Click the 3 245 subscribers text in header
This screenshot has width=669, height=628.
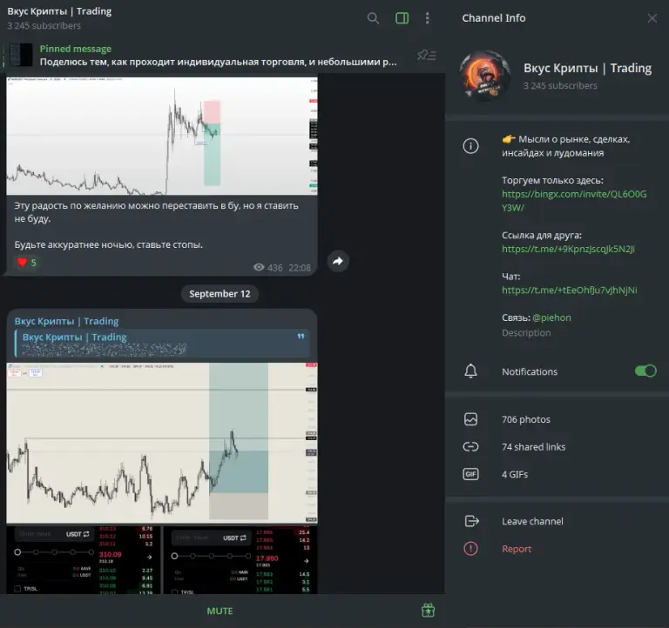(x=44, y=25)
